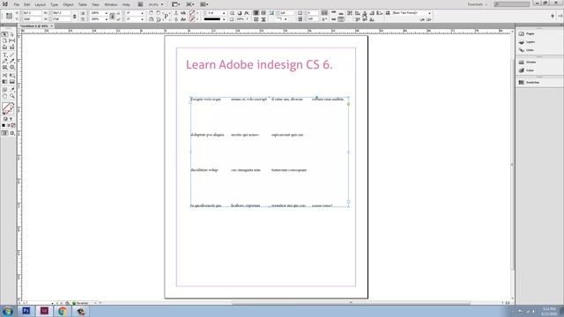The image size is (564, 317).
Task: Select the Note tool
Action: [4, 90]
